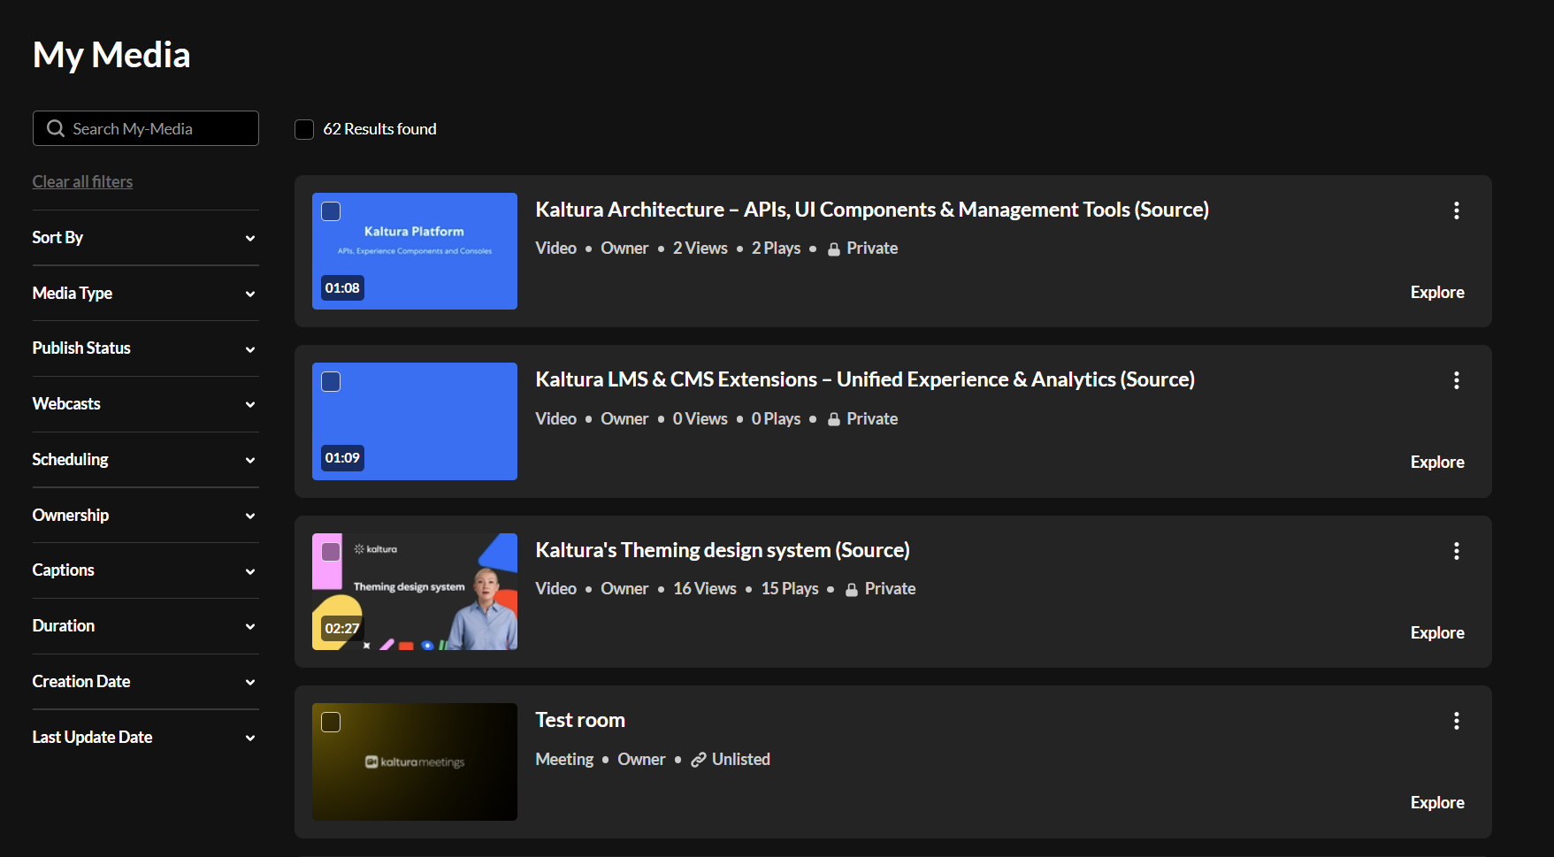This screenshot has height=857, width=1554.
Task: Expand the Ownership filter
Action: coord(146,516)
